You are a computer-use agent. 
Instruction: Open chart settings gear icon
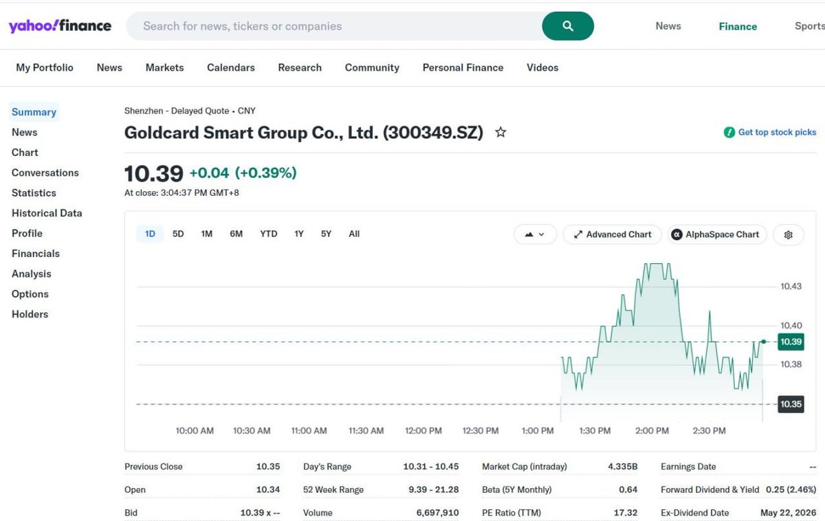[x=789, y=234]
